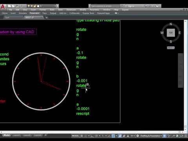Click the TOP face of the ViewCube
This screenshot has width=188, height=141.
click(171, 33)
